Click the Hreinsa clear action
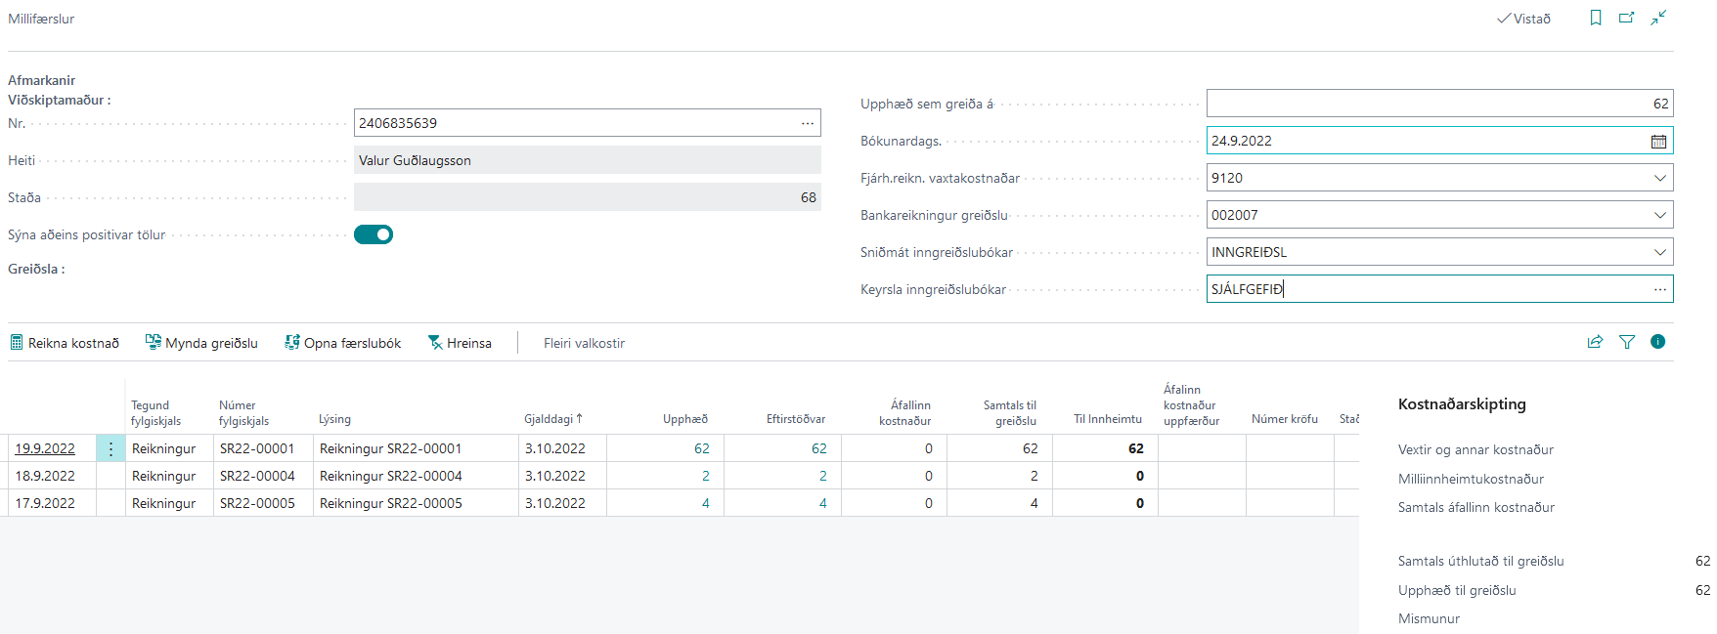This screenshot has height=634, width=1717. (x=460, y=343)
